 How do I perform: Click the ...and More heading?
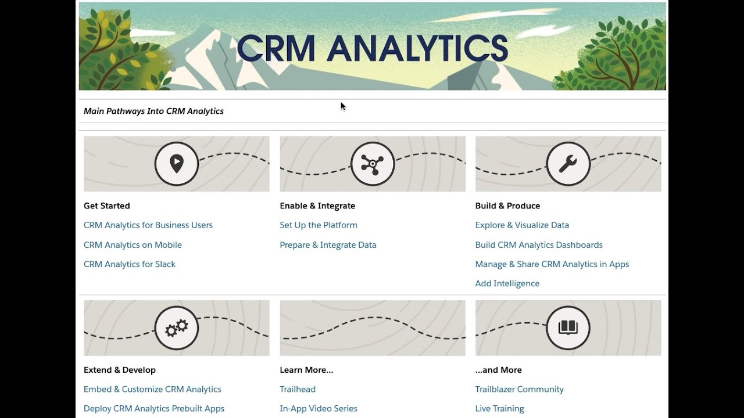499,370
